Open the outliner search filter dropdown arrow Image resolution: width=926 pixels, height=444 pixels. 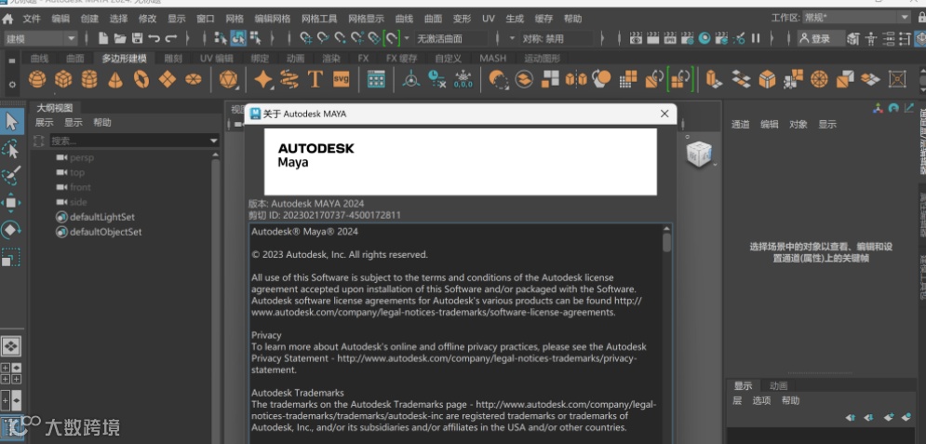coord(214,141)
